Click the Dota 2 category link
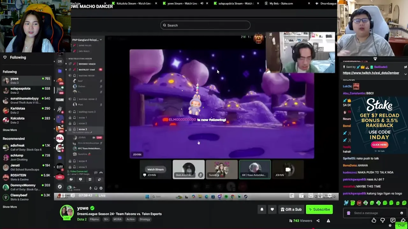 (82, 219)
